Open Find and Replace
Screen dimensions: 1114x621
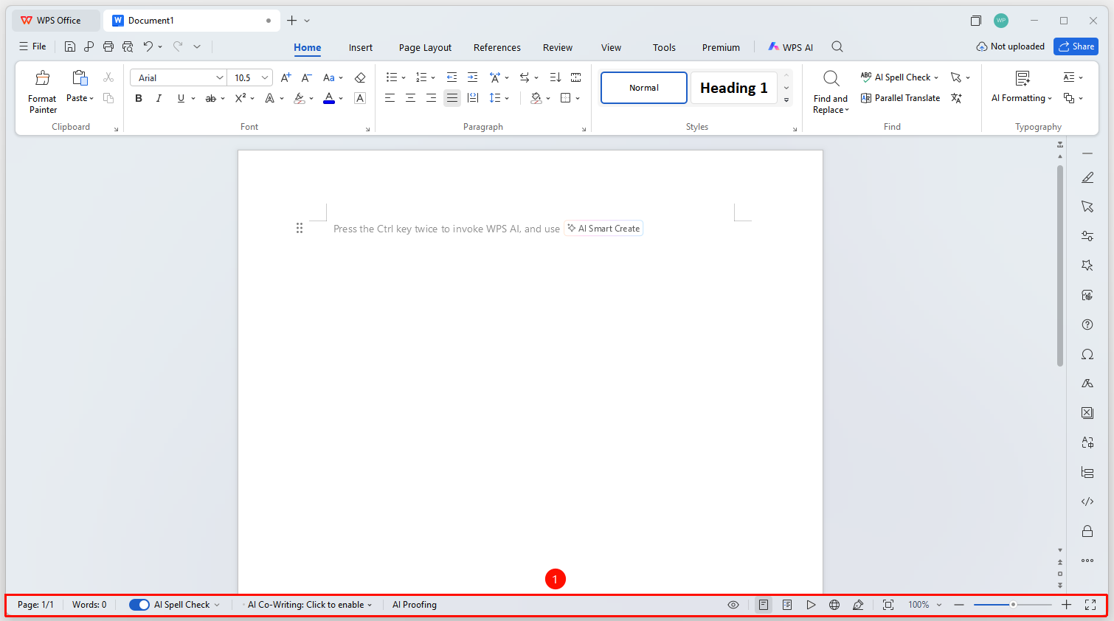click(831, 91)
